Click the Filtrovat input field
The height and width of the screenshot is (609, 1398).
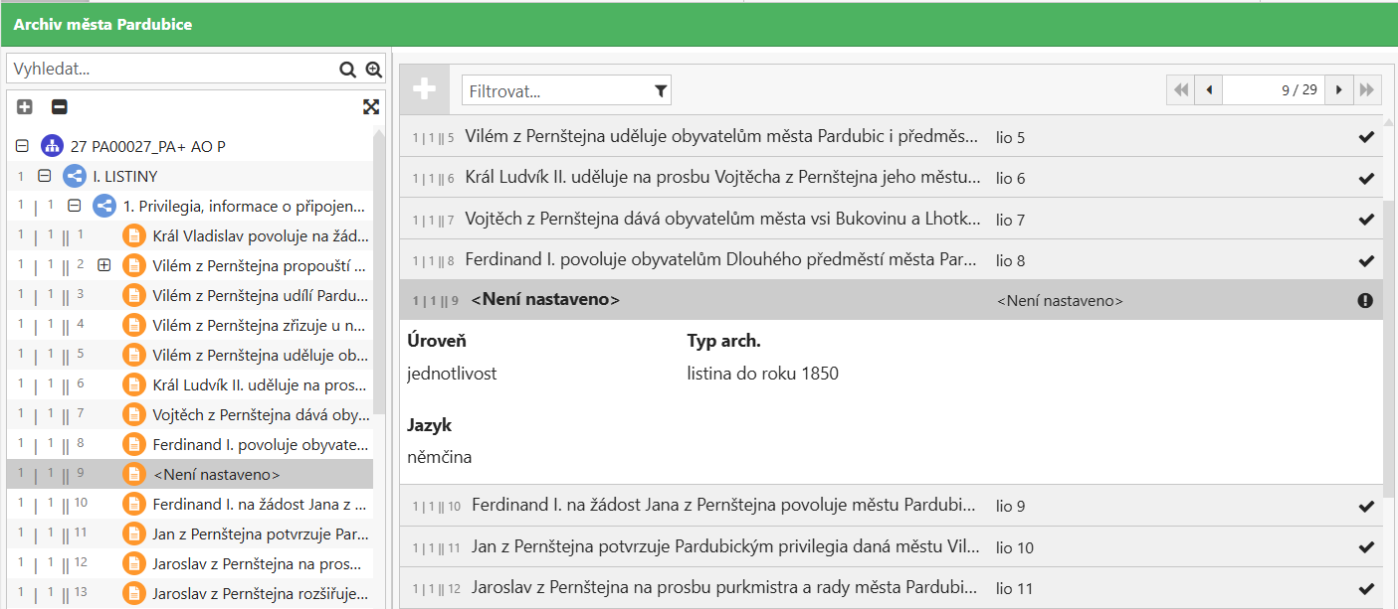click(557, 90)
